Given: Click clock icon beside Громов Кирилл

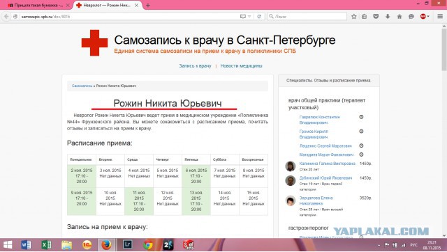Looking at the screenshot, I should [361, 132].
